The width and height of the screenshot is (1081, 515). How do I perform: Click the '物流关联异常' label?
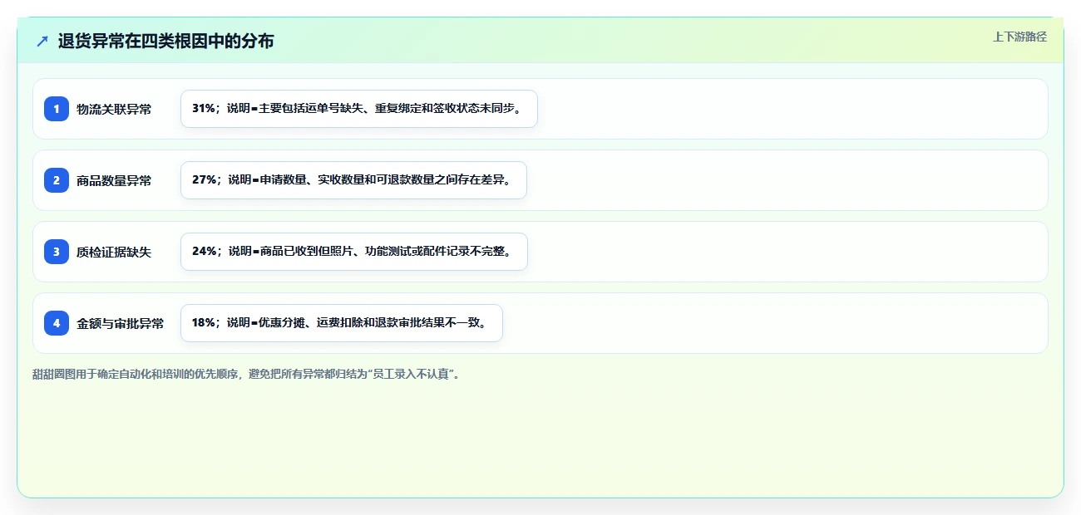coord(114,109)
